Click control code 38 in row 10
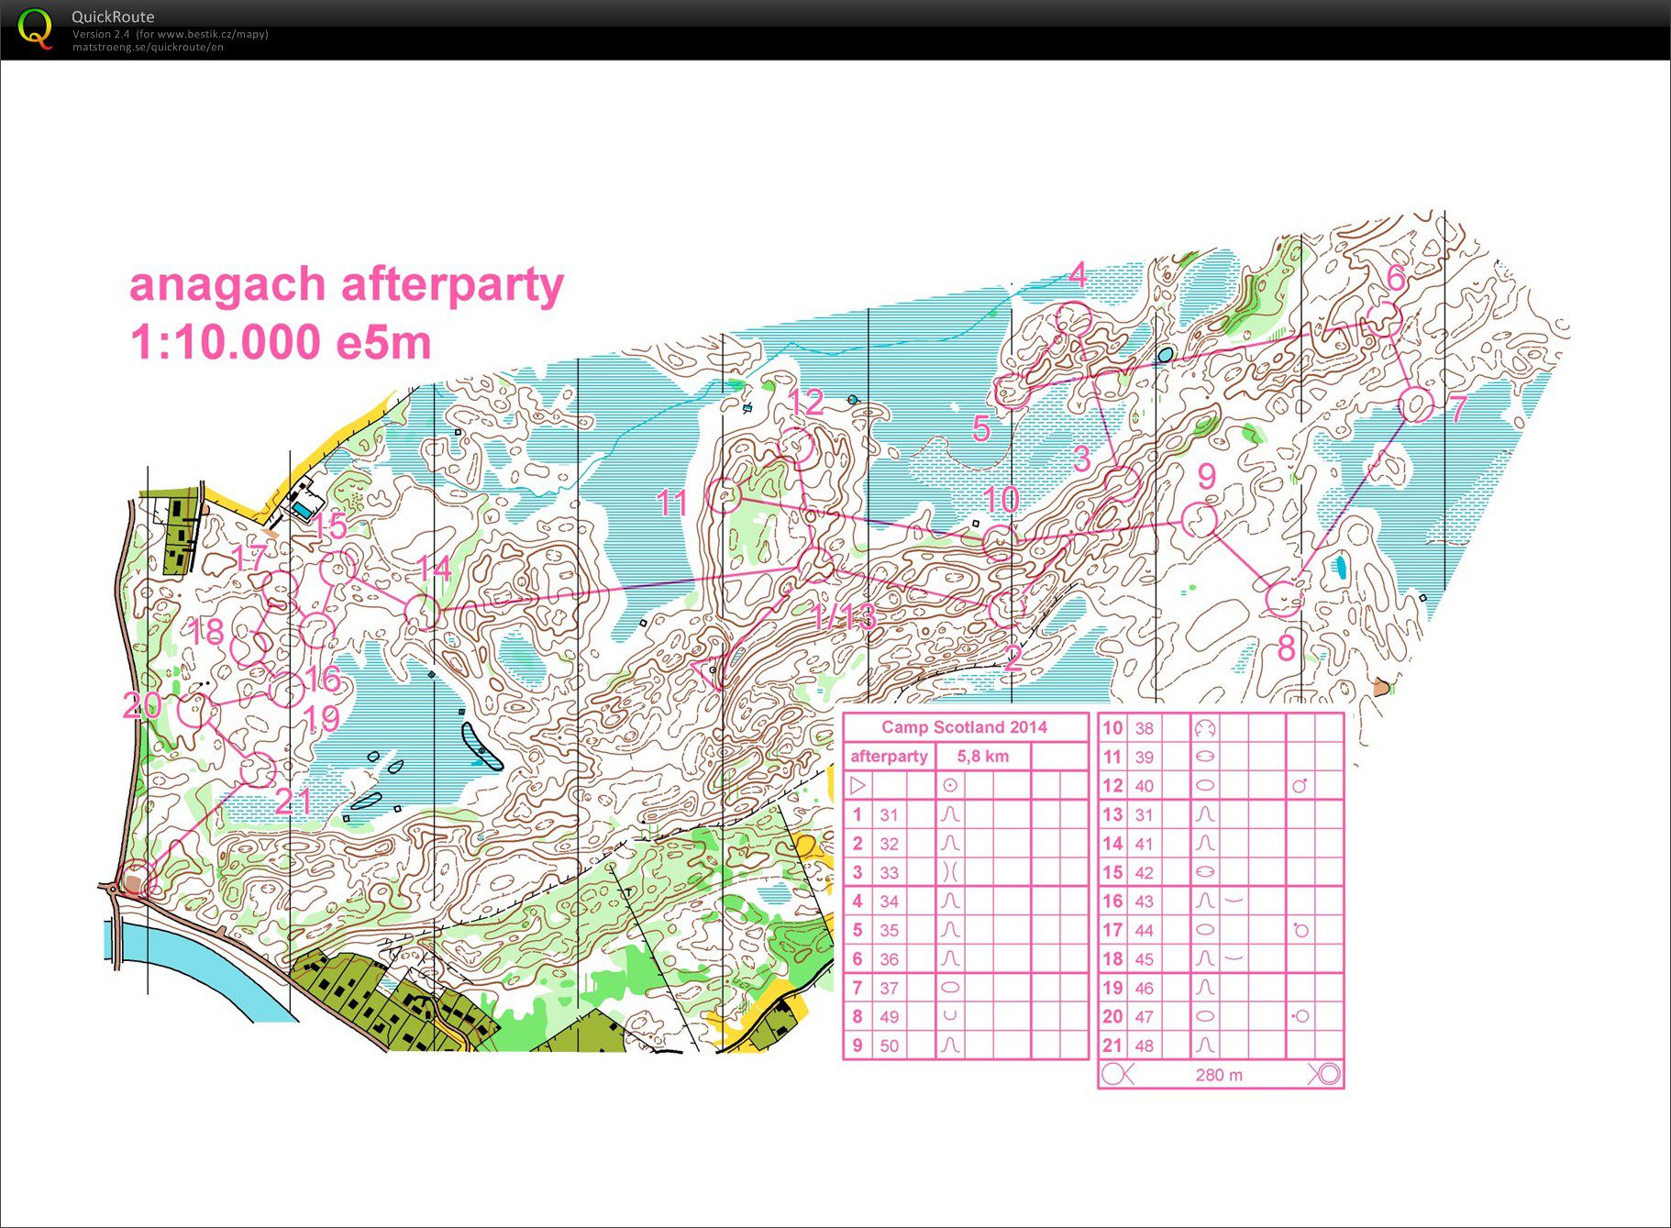Image resolution: width=1671 pixels, height=1228 pixels. [1144, 728]
